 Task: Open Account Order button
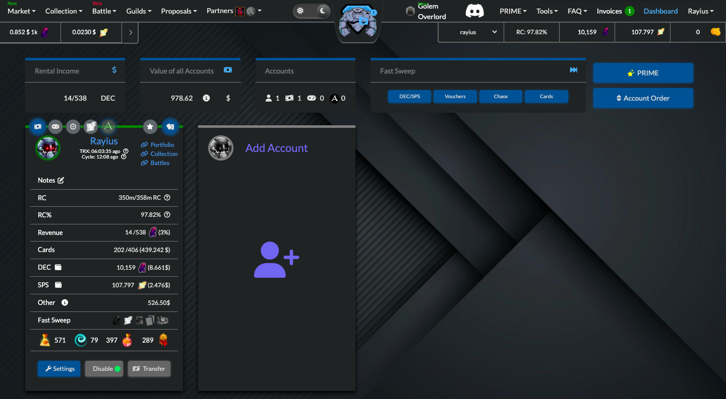pyautogui.click(x=643, y=98)
